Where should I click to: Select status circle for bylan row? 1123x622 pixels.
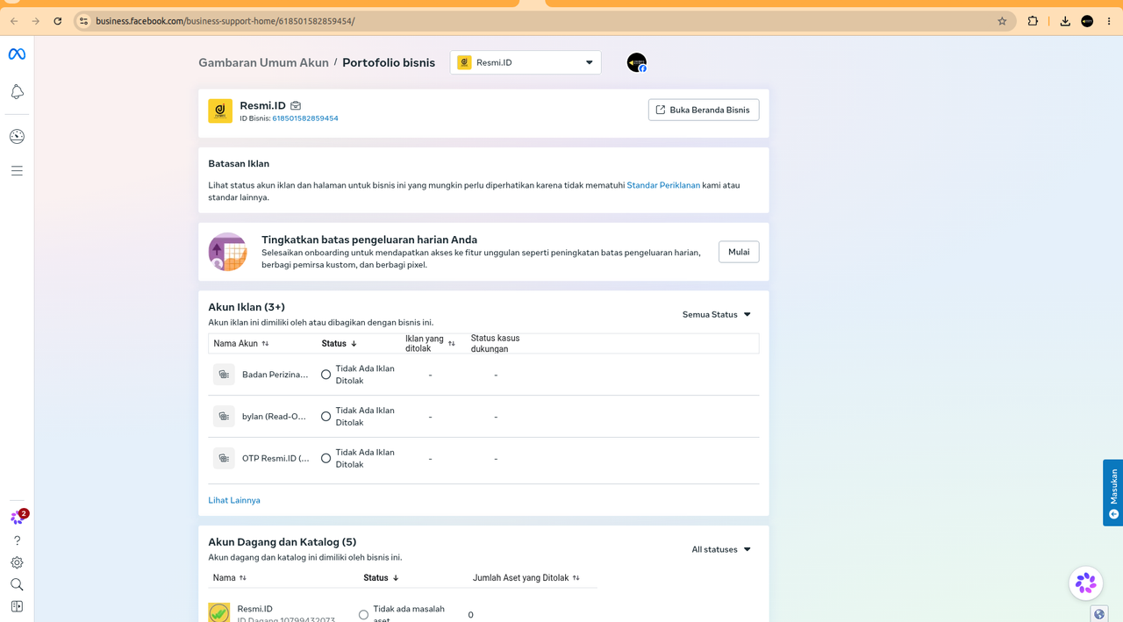click(x=326, y=417)
